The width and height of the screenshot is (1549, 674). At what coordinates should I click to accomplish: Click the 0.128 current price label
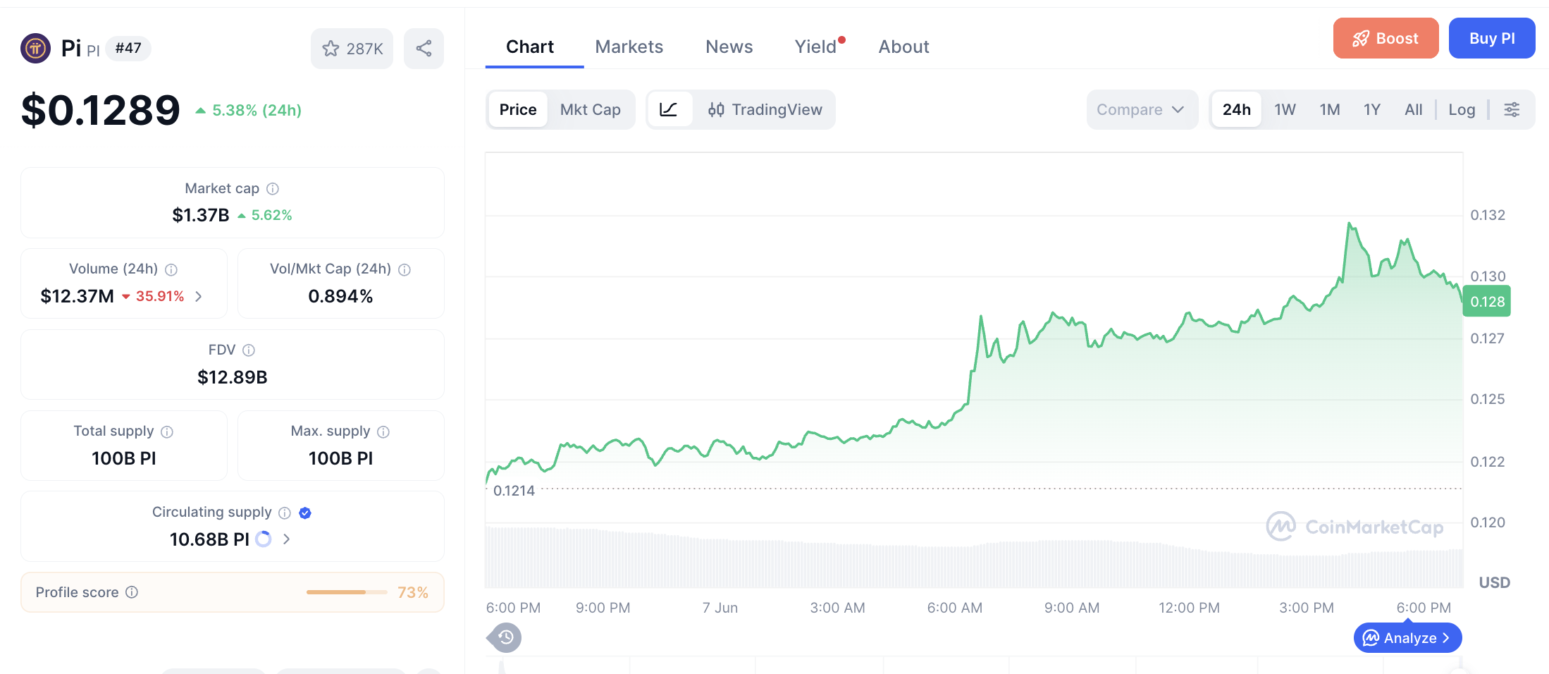point(1487,302)
